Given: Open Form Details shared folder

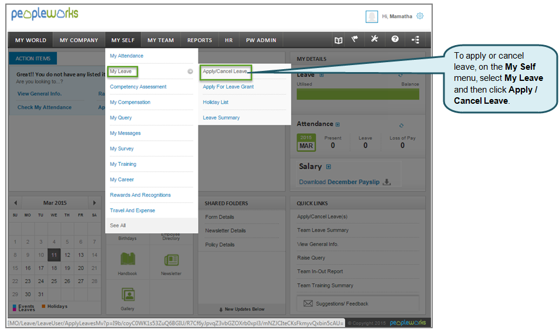Looking at the screenshot, I should 220,217.
